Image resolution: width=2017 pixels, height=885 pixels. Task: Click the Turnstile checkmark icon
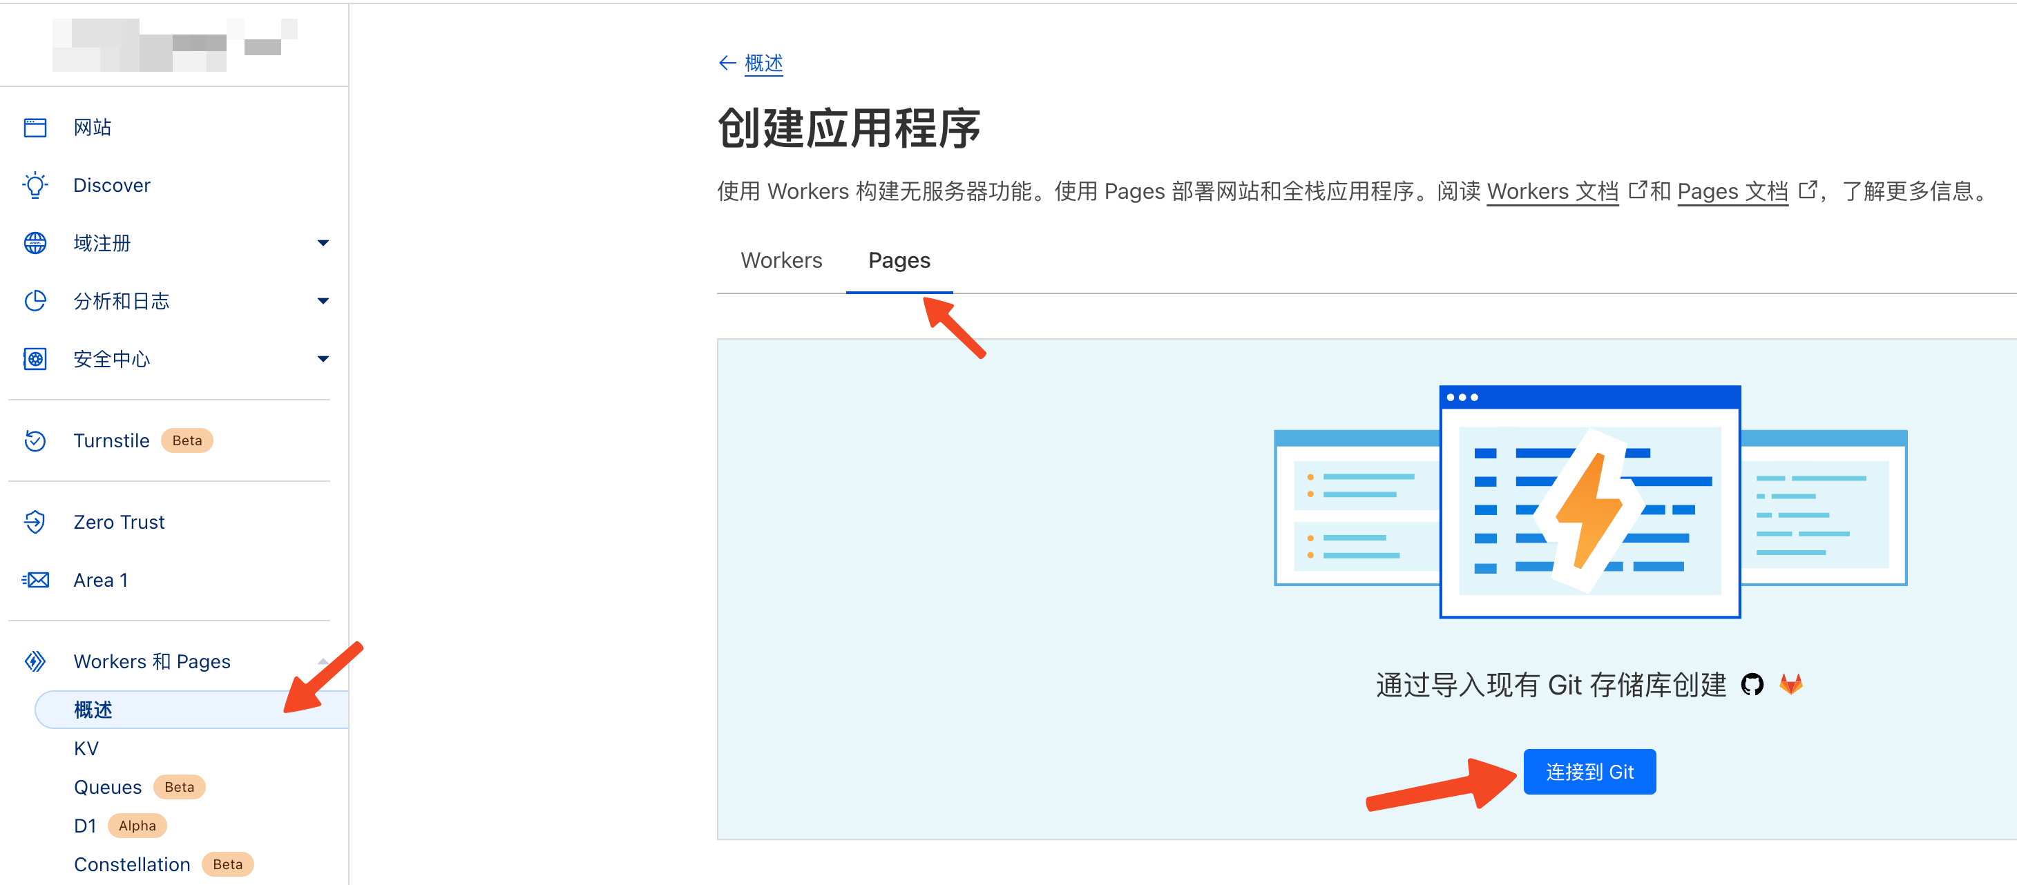35,440
